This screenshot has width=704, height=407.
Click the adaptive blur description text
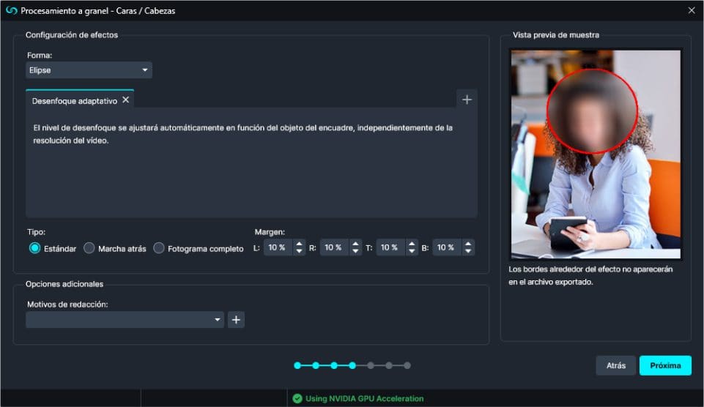coord(243,134)
